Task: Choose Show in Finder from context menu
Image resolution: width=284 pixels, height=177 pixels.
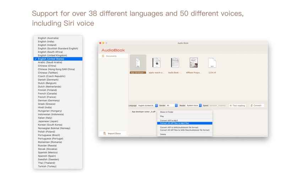Action: pyautogui.click(x=185, y=112)
